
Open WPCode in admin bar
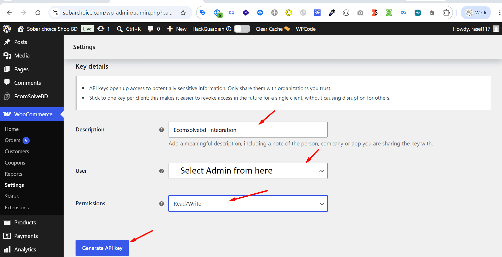(x=306, y=29)
